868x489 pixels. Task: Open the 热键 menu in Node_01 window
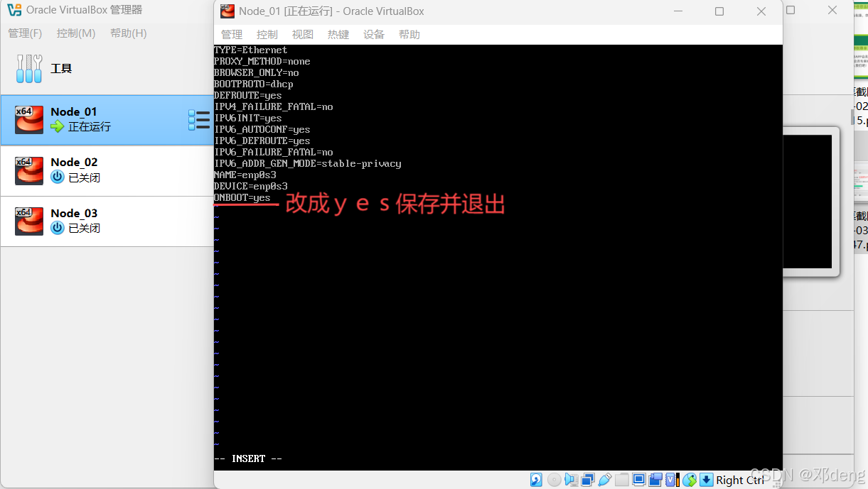click(x=338, y=34)
